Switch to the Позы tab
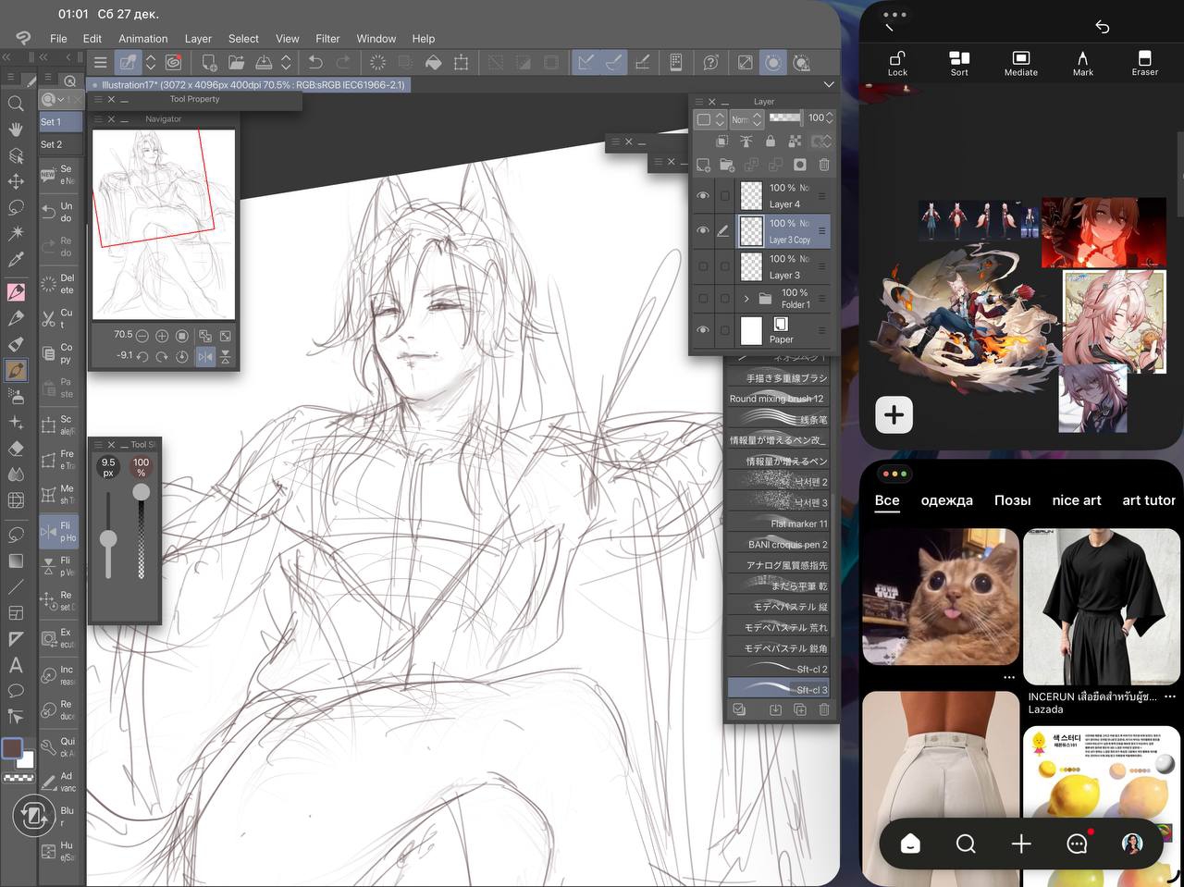Screen dimensions: 1184x887 click(x=1012, y=500)
